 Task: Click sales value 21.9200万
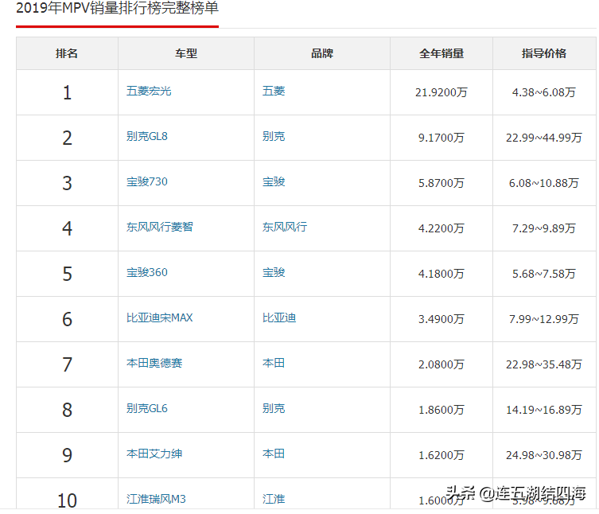tap(441, 92)
